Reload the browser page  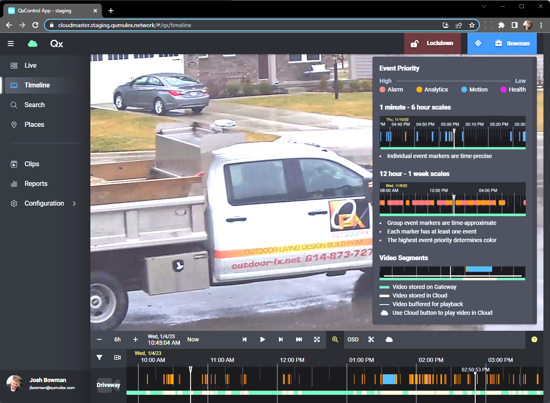click(x=35, y=25)
